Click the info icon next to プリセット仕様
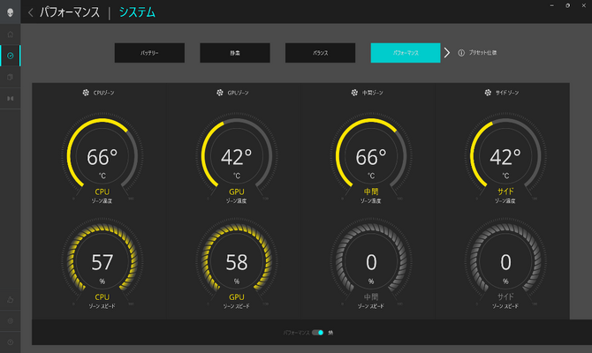This screenshot has width=592, height=353. (460, 53)
